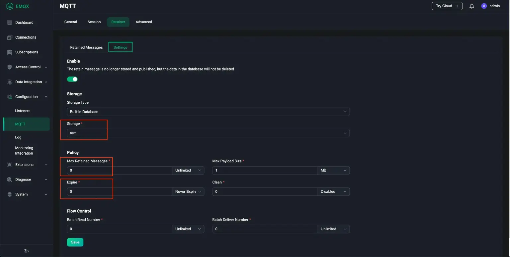The height and width of the screenshot is (257, 510).
Task: Click the EMQX logo
Action: [17, 6]
